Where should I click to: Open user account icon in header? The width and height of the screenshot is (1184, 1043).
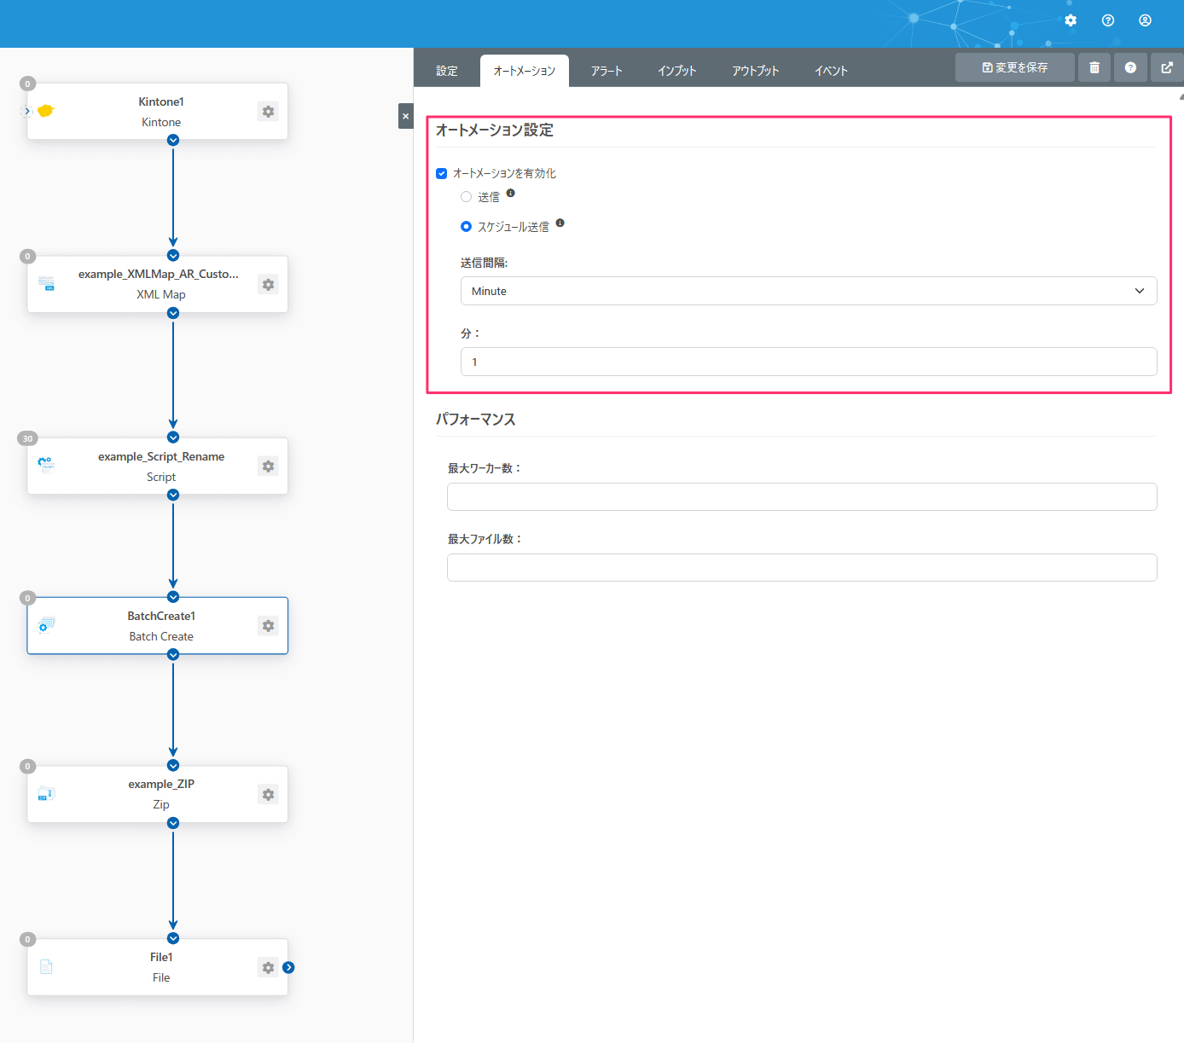click(1145, 20)
